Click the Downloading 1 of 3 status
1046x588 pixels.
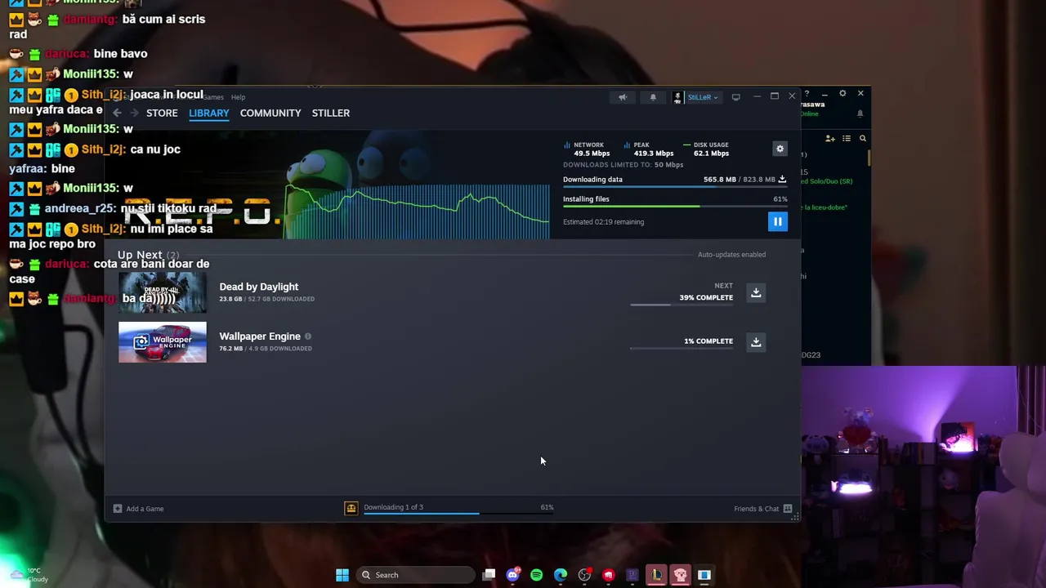(x=393, y=507)
